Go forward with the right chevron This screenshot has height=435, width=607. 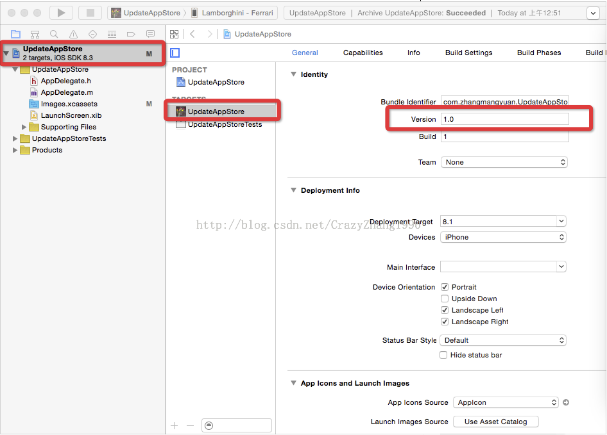point(209,34)
